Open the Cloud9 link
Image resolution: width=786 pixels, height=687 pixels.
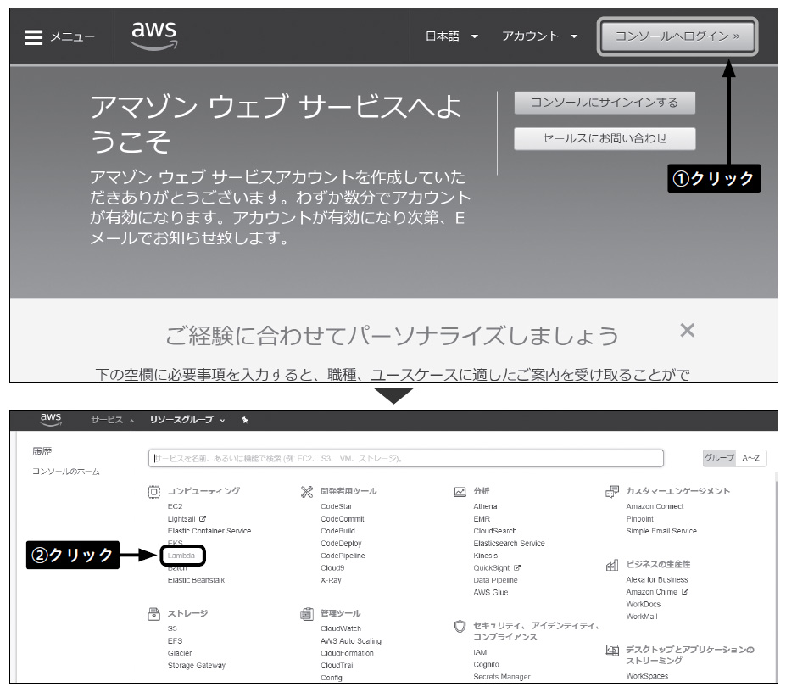[332, 568]
